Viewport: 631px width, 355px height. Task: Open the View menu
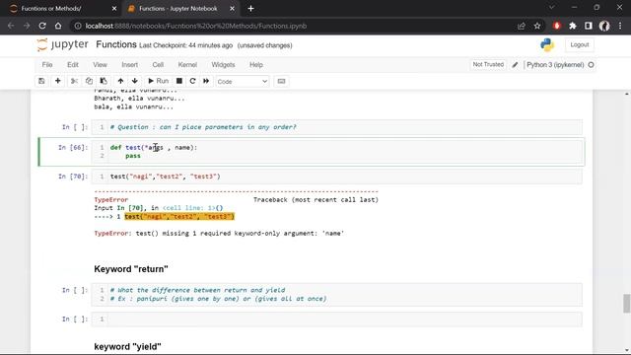[x=100, y=65]
